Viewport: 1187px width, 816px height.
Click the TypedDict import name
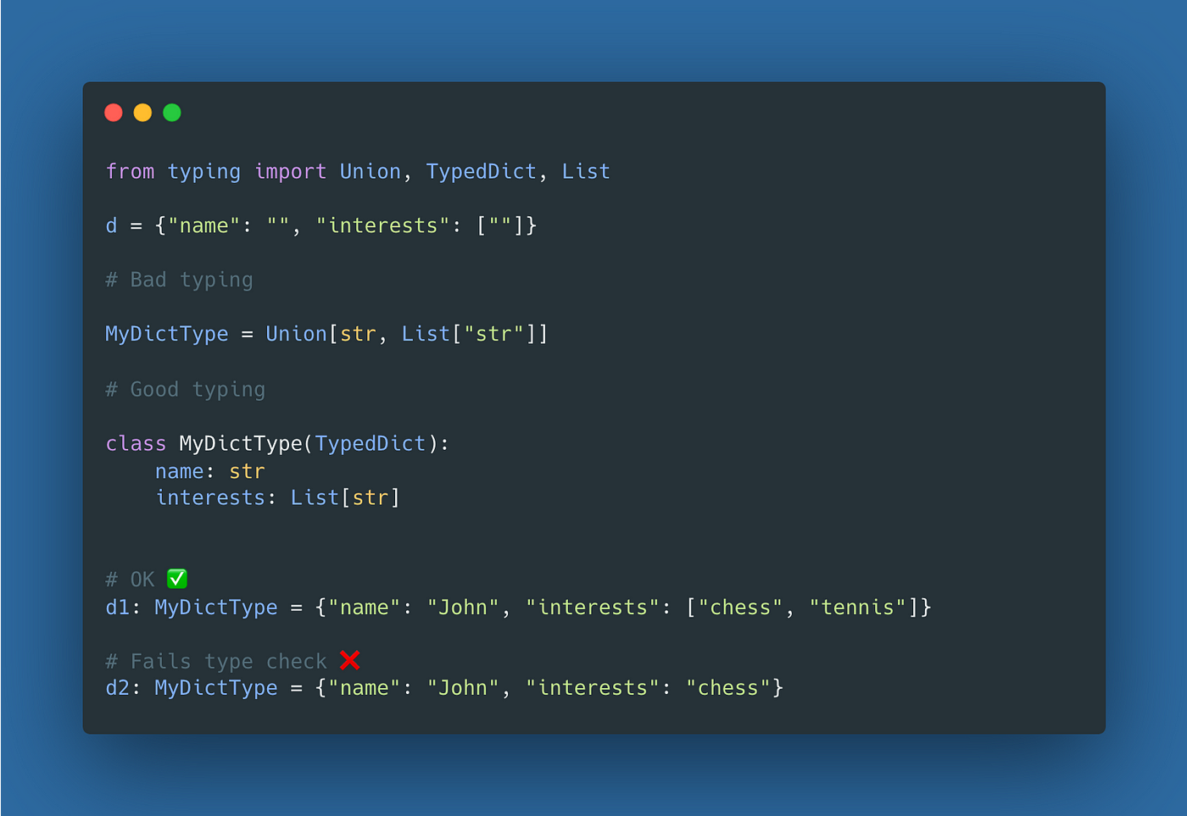click(x=481, y=171)
